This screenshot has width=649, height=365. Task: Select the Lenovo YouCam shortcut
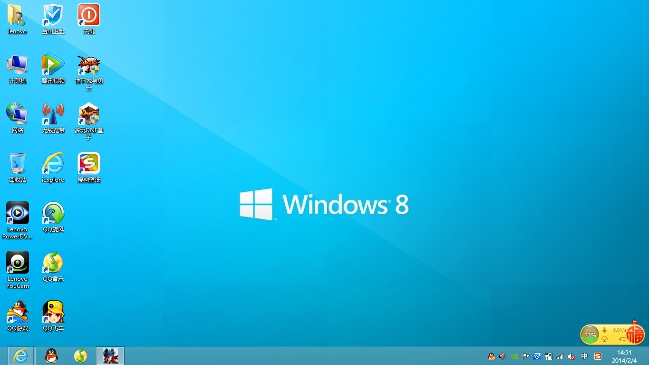pyautogui.click(x=18, y=270)
